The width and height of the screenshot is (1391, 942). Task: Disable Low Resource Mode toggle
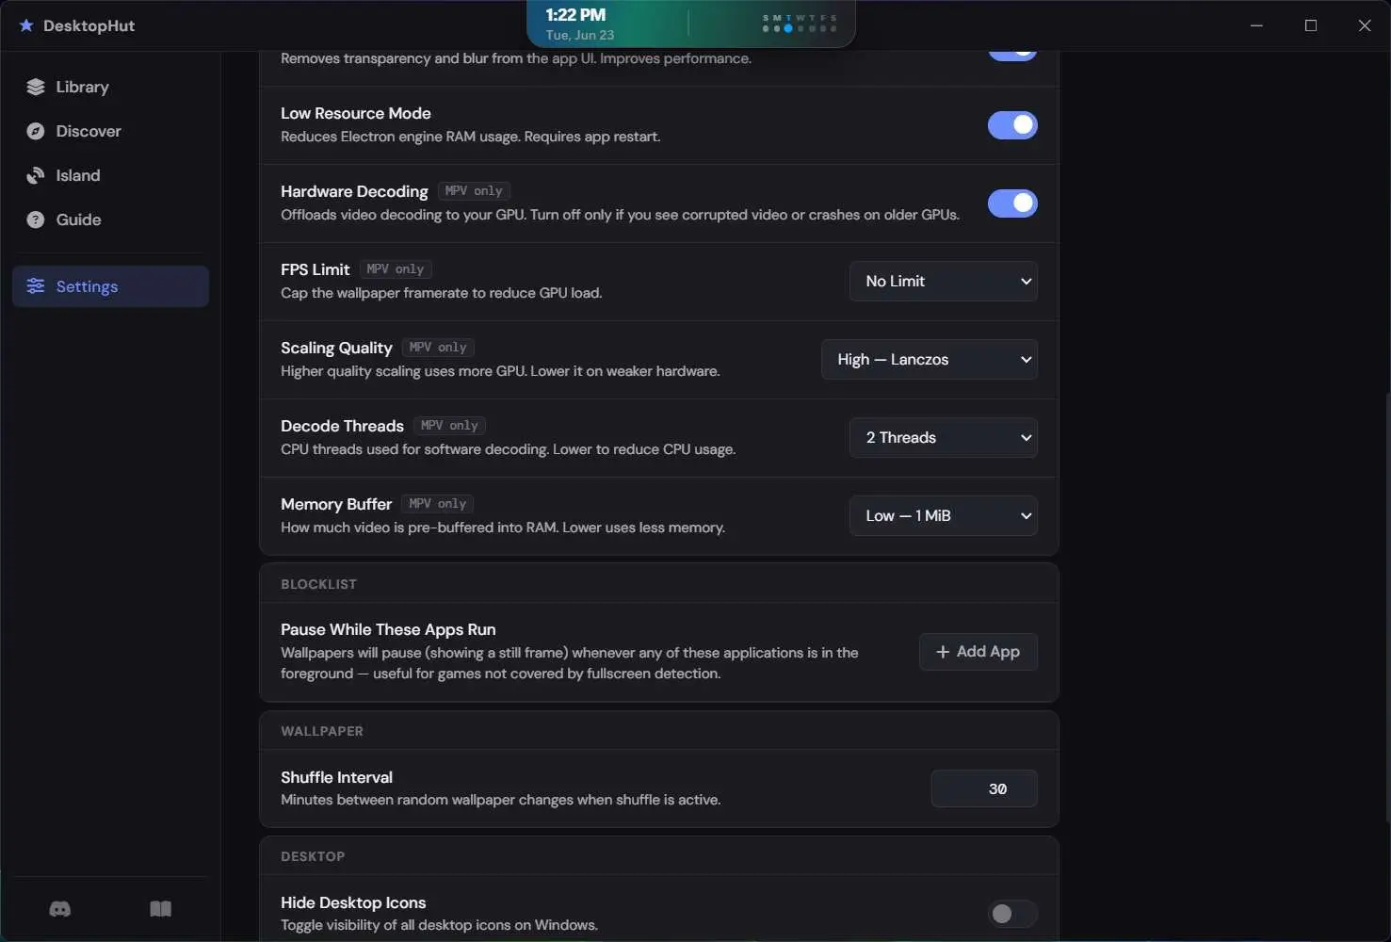coord(1012,125)
